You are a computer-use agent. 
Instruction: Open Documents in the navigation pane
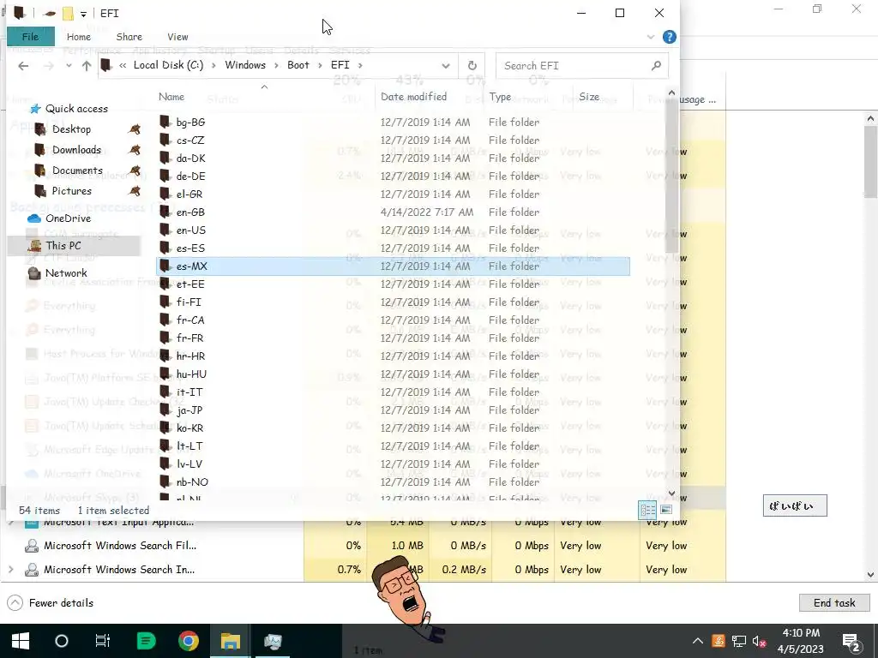[x=77, y=170]
